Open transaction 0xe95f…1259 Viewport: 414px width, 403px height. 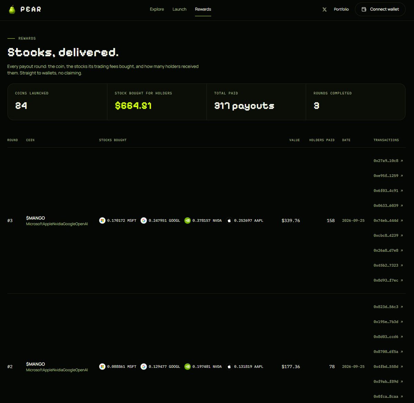pyautogui.click(x=388, y=175)
